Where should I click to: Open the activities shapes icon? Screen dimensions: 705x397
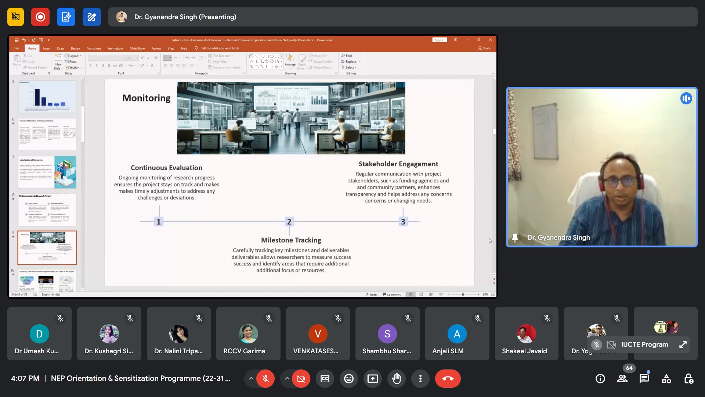coord(666,379)
